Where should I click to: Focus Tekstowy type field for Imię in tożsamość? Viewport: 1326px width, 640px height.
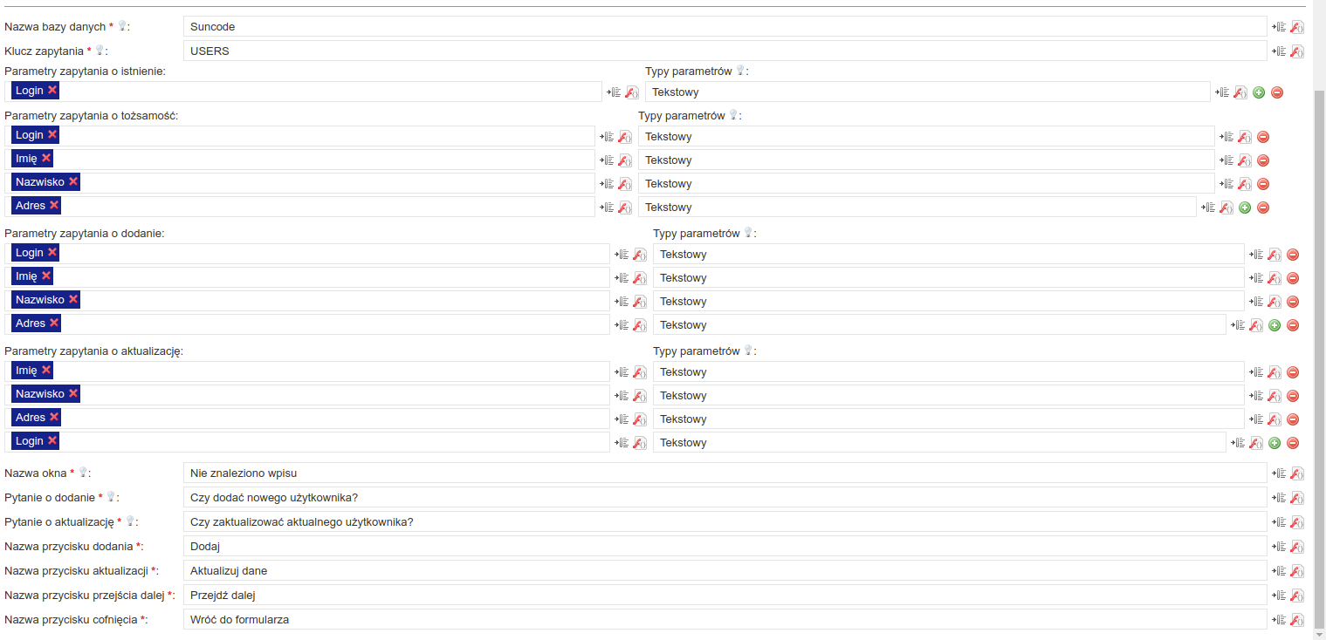click(926, 160)
